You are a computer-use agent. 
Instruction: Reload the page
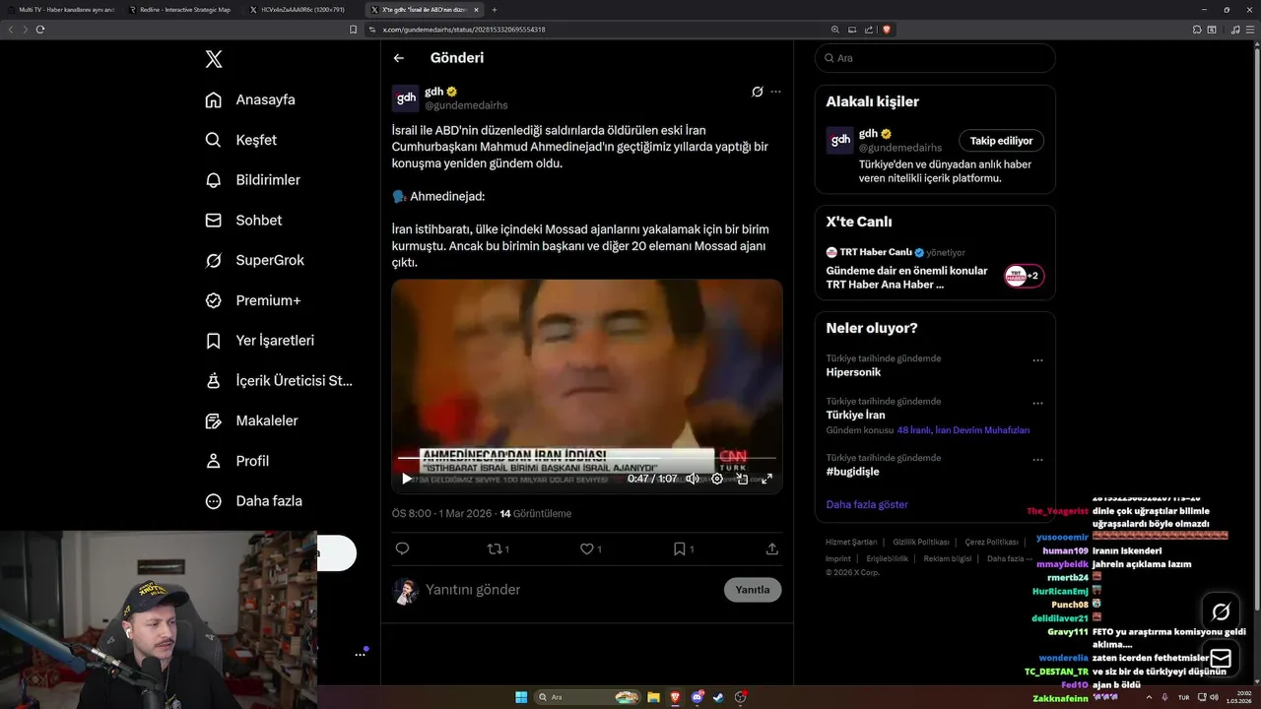[x=40, y=30]
